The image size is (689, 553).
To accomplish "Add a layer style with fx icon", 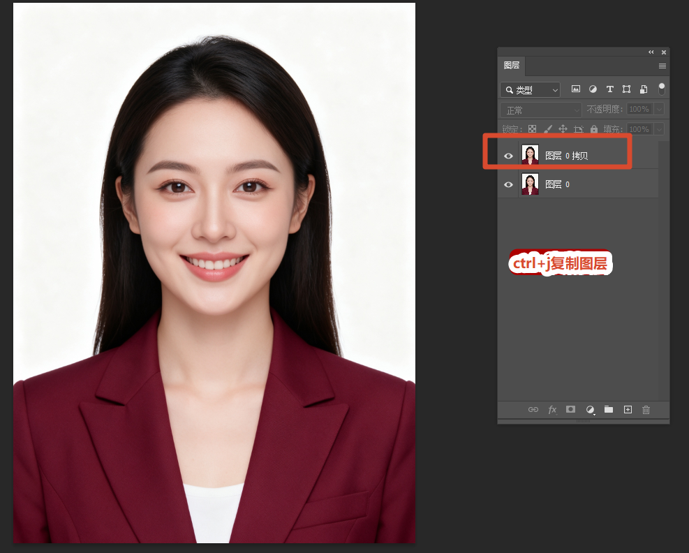I will coord(552,410).
